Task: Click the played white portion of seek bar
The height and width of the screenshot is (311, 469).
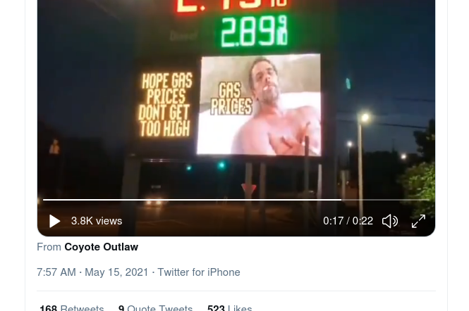Action: click(x=192, y=199)
